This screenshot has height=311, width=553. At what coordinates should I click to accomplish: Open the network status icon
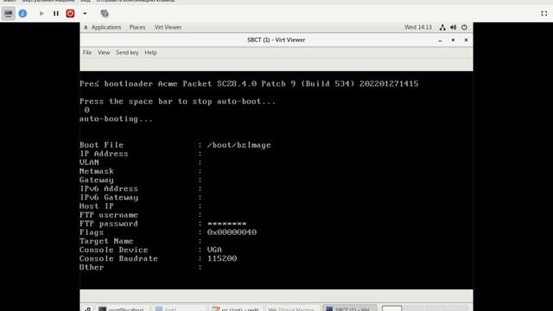point(442,27)
